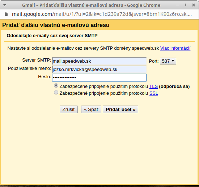Click the '(odporúča sa)' bold text

click(174, 86)
